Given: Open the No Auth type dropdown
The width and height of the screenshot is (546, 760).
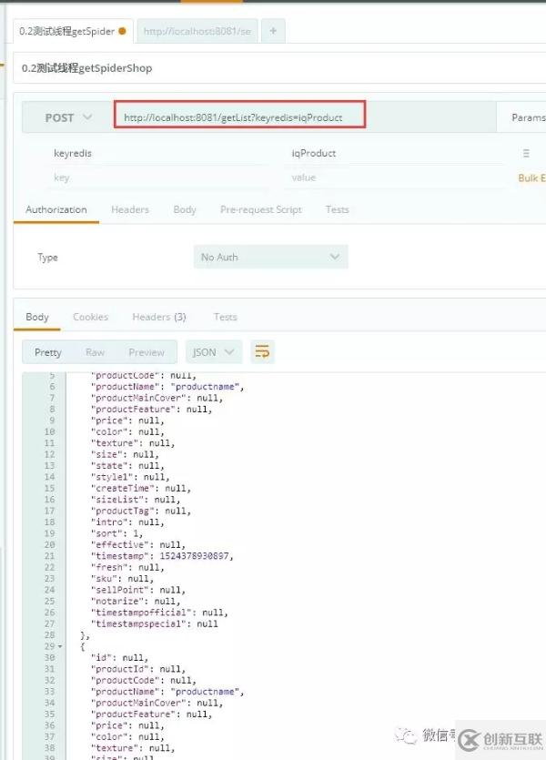Looking at the screenshot, I should 271,258.
